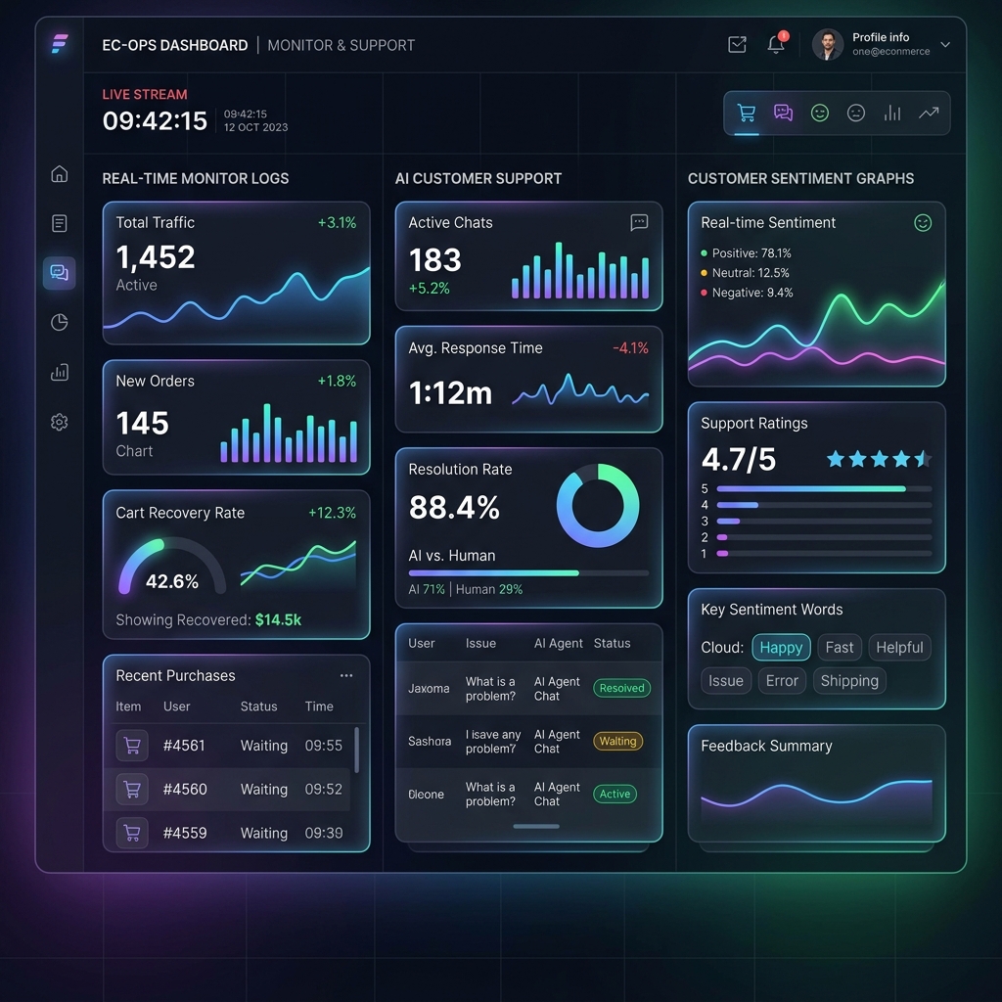The width and height of the screenshot is (1002, 1002).
Task: Select the chat support icon in the sidebar
Action: click(x=60, y=273)
